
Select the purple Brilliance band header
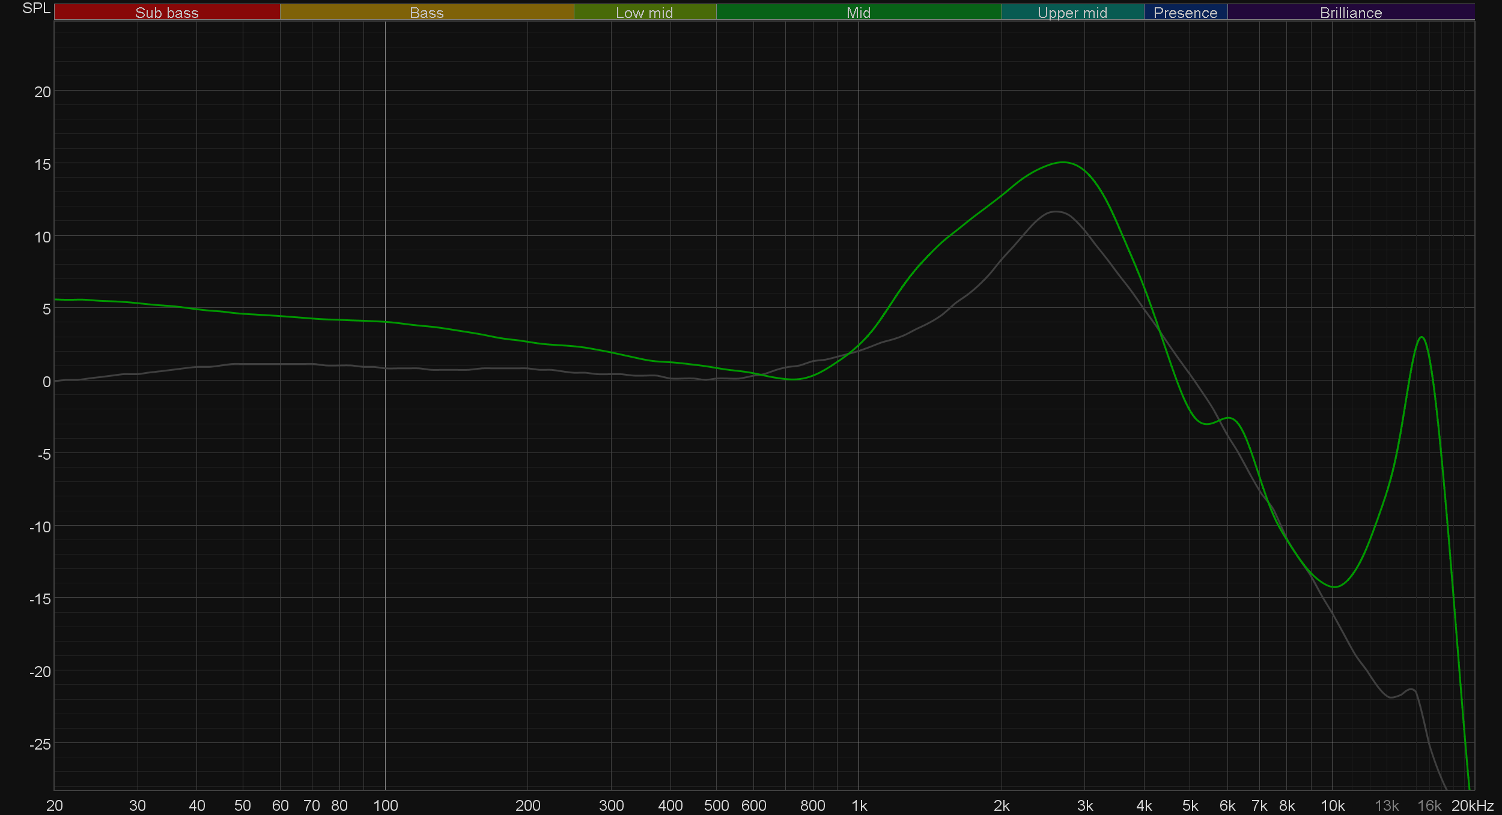[1351, 13]
